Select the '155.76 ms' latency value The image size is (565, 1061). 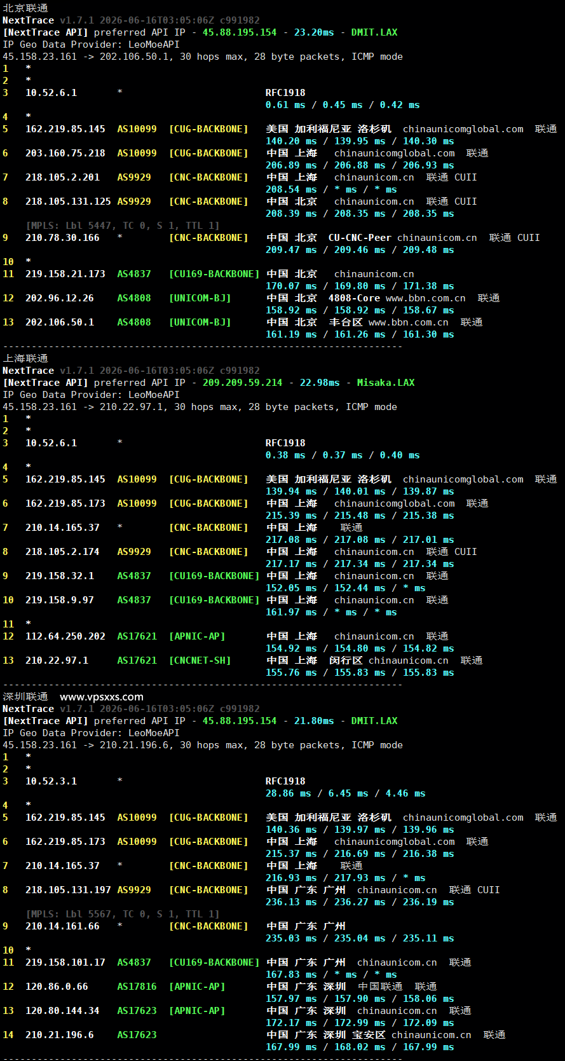(291, 673)
